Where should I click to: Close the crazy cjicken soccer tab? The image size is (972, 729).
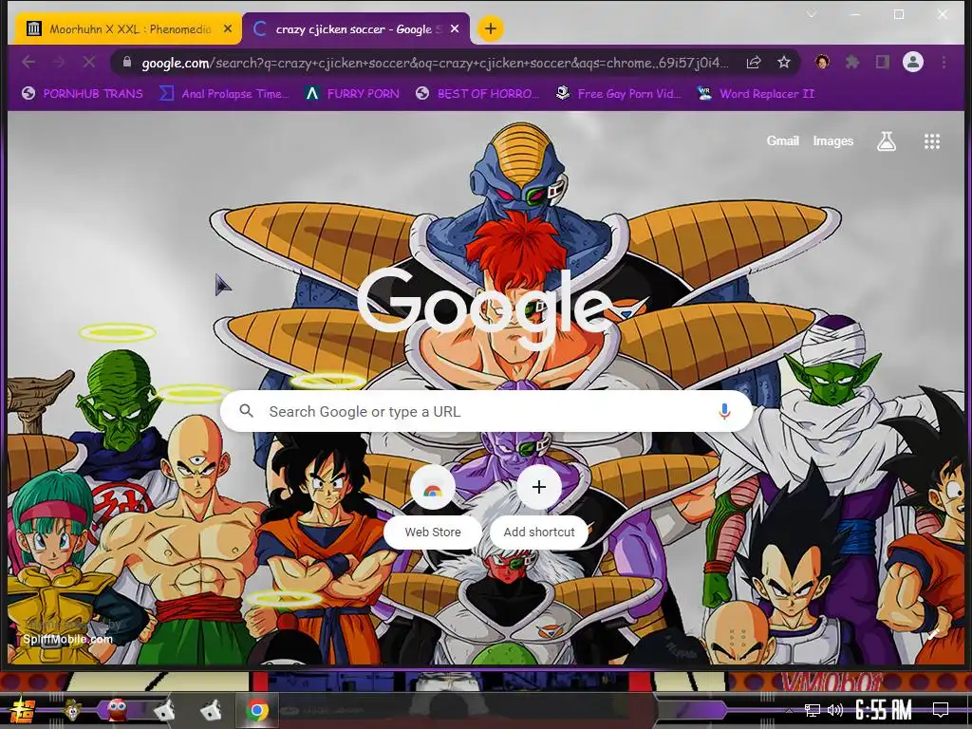coord(455,28)
